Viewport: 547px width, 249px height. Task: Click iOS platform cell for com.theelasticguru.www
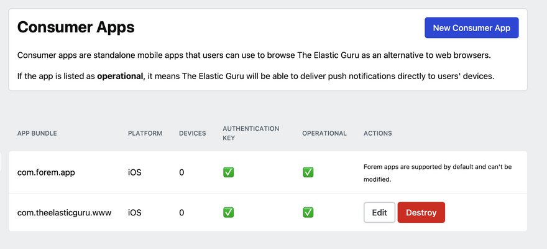point(135,212)
